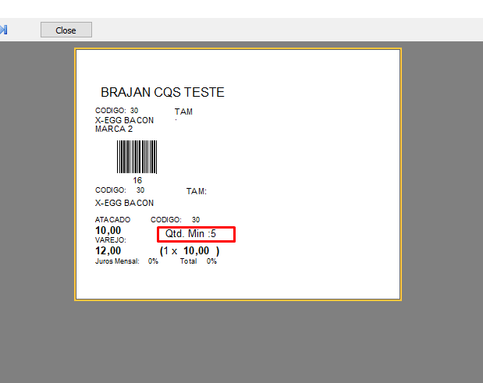Click the Total 0% text
Viewport: 483px width, 383px height.
198,261
